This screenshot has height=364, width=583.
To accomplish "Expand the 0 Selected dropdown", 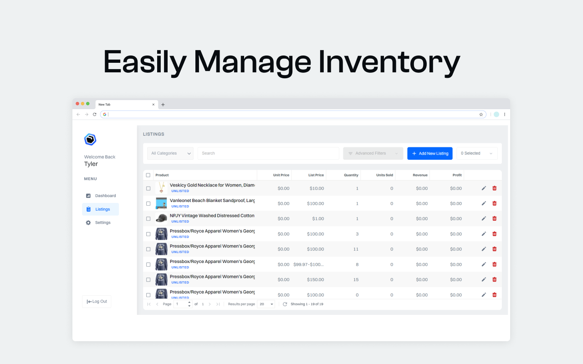I will [476, 153].
